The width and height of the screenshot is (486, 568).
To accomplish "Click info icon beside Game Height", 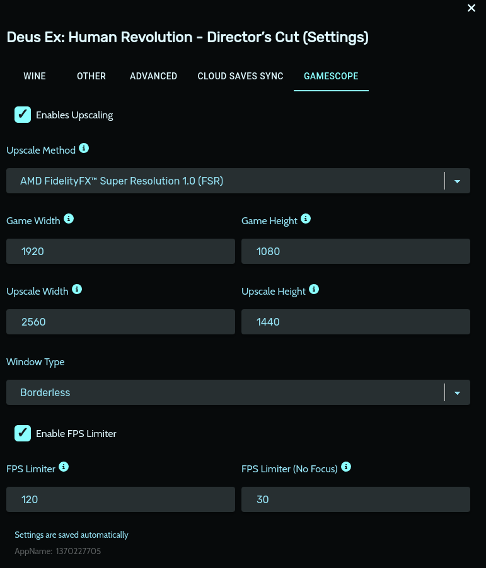I will 306,219.
